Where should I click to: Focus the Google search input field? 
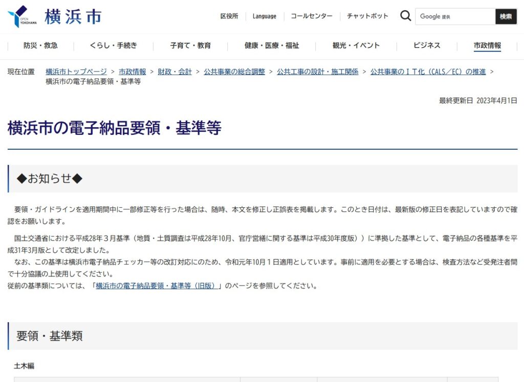point(455,16)
